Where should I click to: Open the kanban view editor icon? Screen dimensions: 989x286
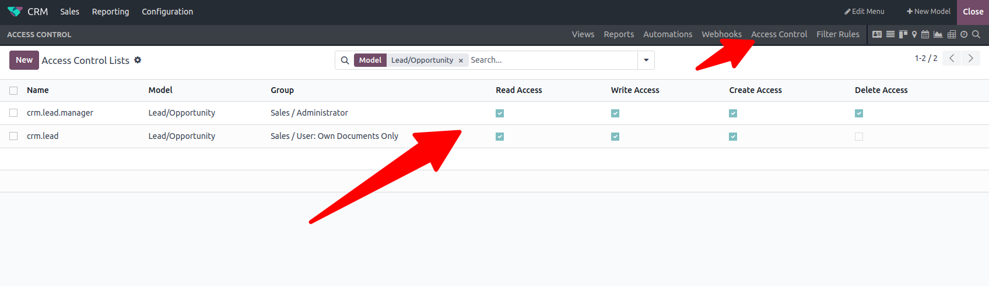[x=903, y=34]
